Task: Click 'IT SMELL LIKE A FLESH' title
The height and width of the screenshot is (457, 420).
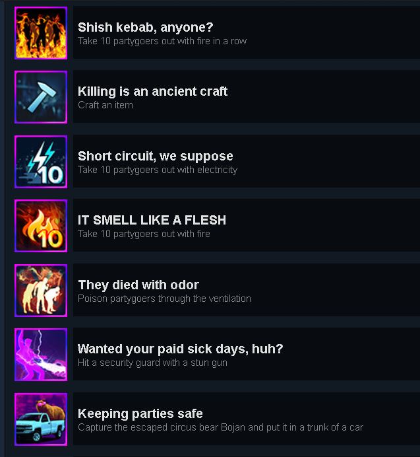Action: point(152,220)
